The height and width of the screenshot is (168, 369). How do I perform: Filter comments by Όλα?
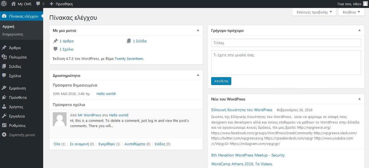[x=57, y=144]
